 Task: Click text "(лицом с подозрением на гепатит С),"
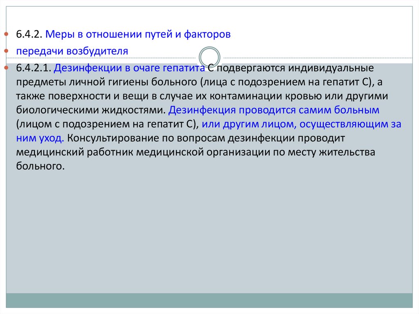click(x=108, y=124)
